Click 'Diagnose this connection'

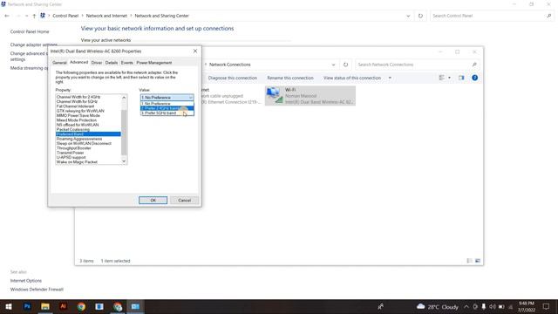point(233,78)
